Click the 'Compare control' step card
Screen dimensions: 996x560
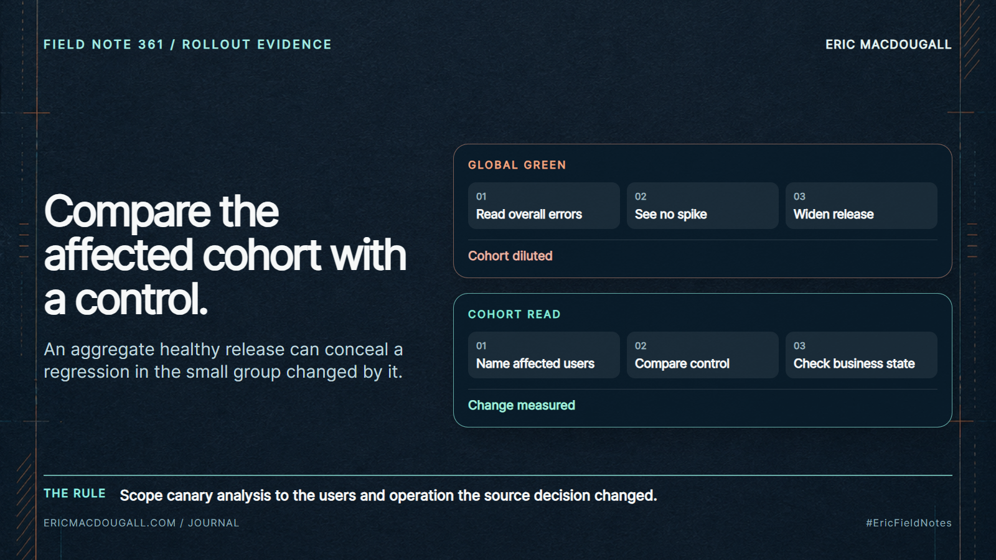702,355
